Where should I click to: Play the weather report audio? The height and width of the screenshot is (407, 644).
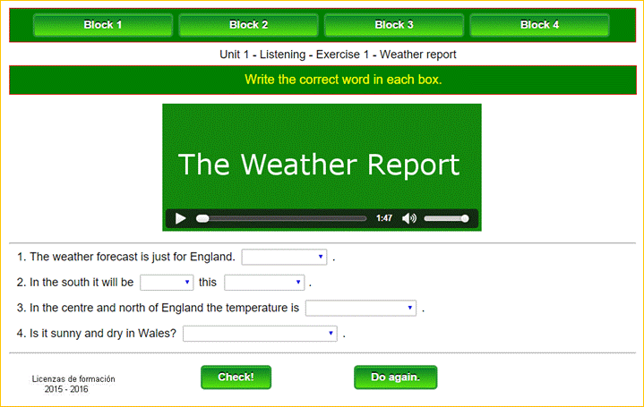click(180, 218)
